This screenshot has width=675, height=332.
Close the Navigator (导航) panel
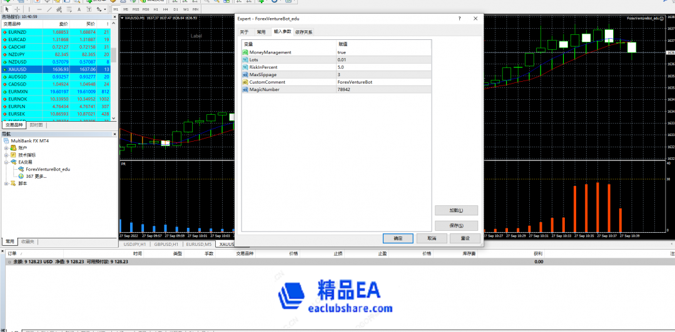[114, 134]
